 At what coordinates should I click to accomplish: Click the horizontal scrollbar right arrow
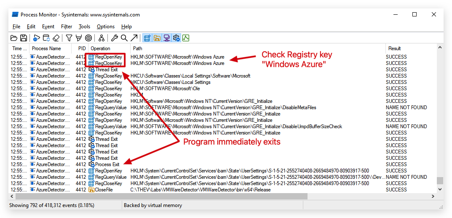pos(433,196)
